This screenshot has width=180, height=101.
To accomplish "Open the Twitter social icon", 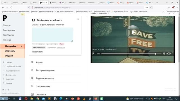I will click(x=3, y=90).
